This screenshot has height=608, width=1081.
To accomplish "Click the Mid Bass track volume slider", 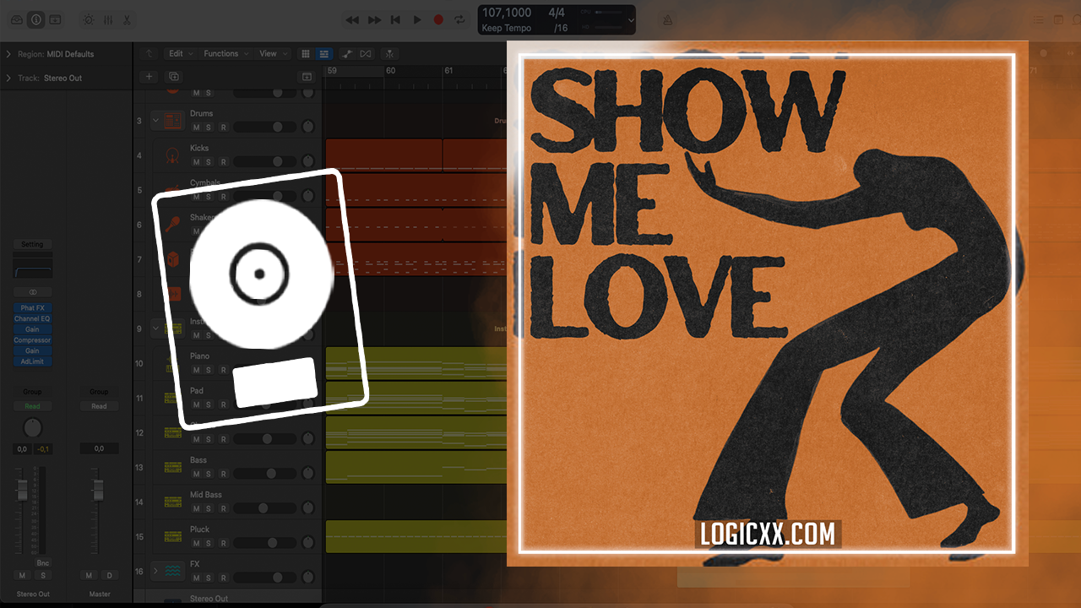I will [x=263, y=508].
